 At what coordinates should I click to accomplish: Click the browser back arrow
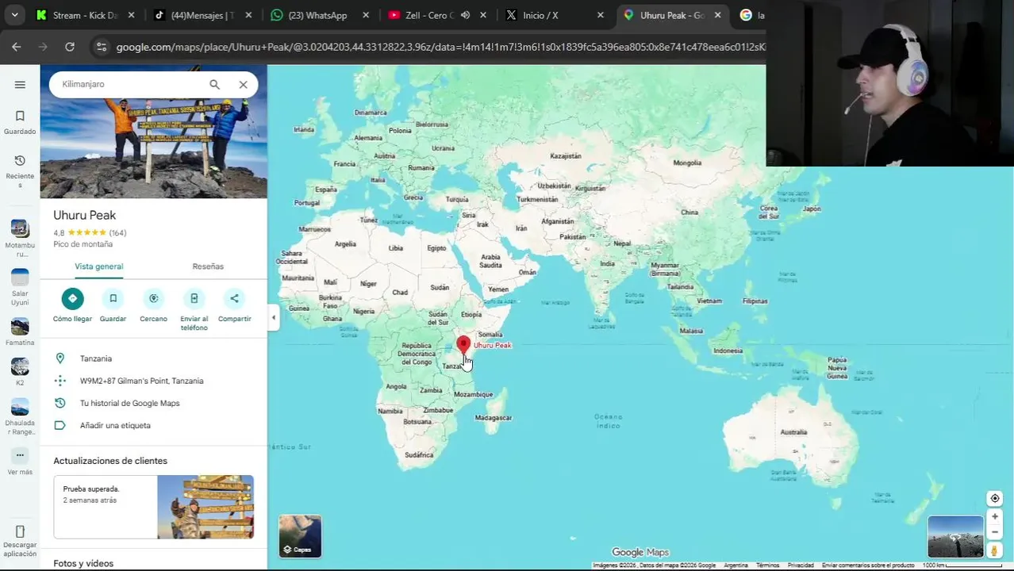[16, 47]
